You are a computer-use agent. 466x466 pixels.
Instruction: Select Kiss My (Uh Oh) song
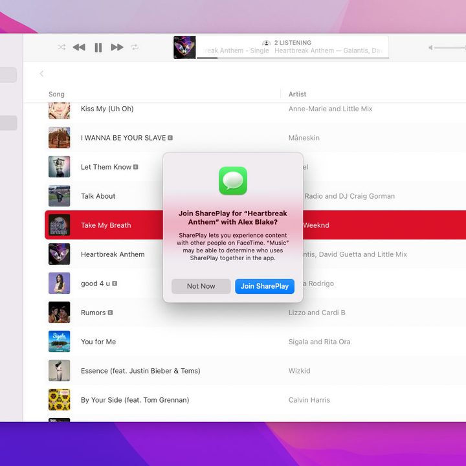coord(107,109)
